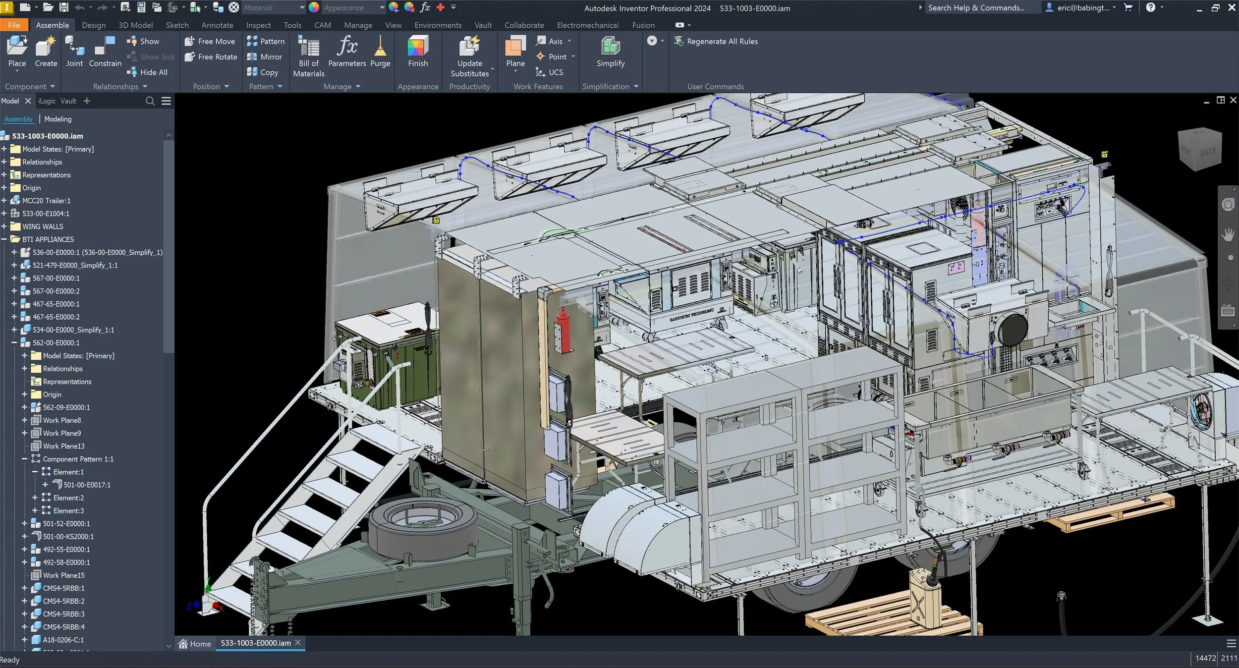
Task: Open the Material dropdown
Action: pos(301,8)
